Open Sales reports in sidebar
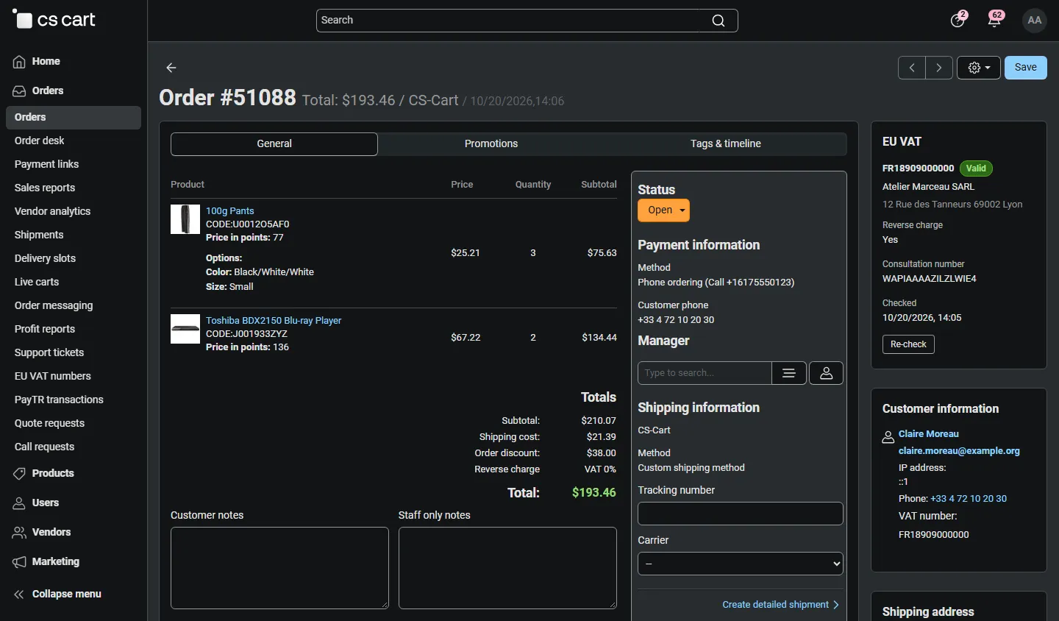This screenshot has width=1059, height=621. click(x=45, y=188)
